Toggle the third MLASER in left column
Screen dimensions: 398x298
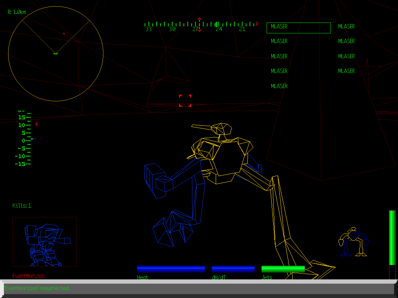tap(279, 56)
